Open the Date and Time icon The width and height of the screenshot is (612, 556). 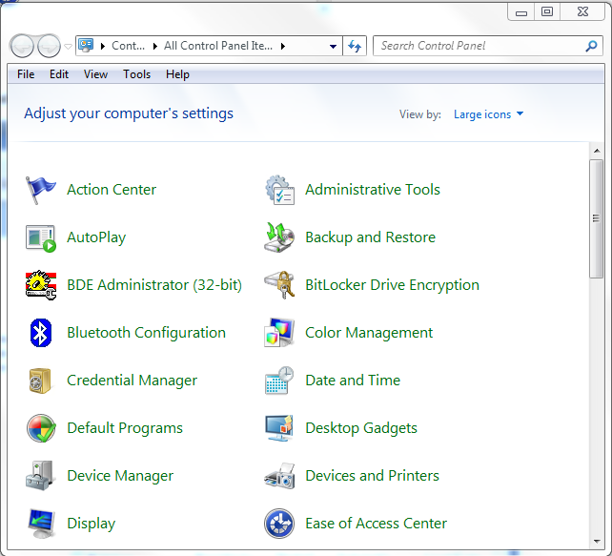click(279, 381)
